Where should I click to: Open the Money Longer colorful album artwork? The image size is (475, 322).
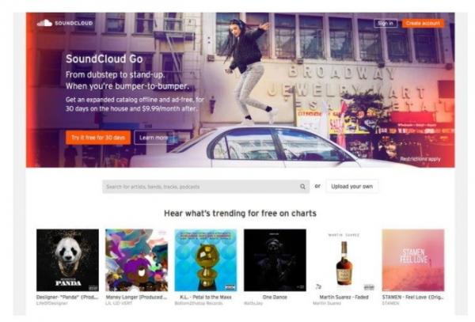137,260
